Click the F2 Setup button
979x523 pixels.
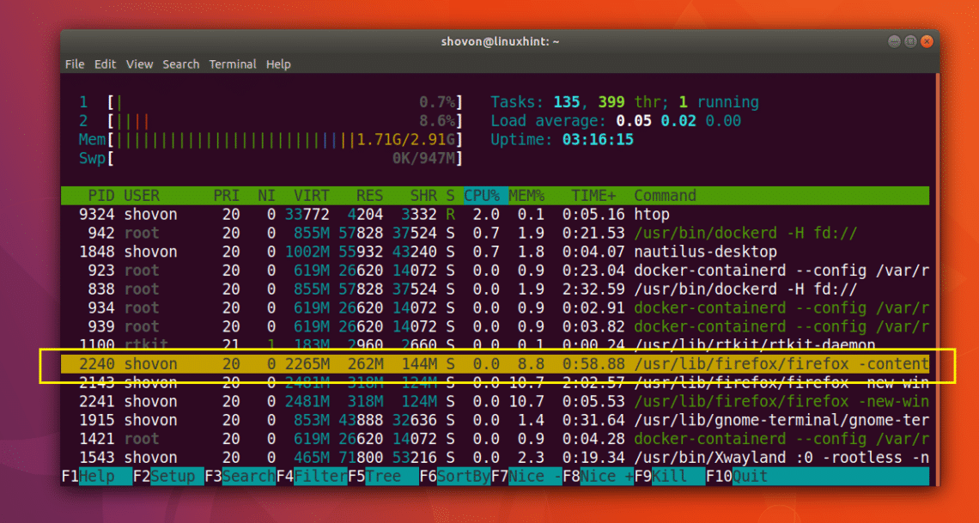[x=168, y=476]
